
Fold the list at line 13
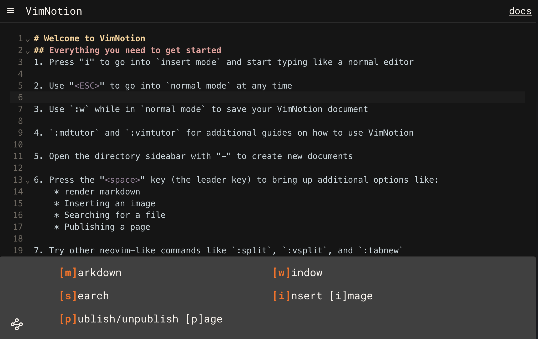(28, 182)
